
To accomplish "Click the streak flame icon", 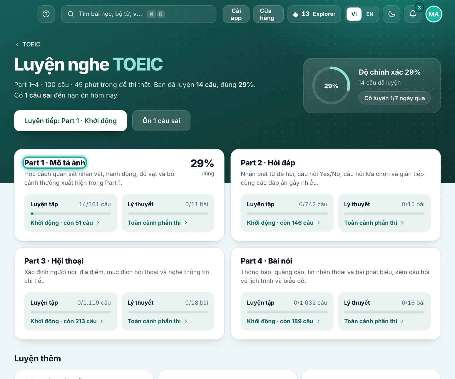I will [x=296, y=14].
